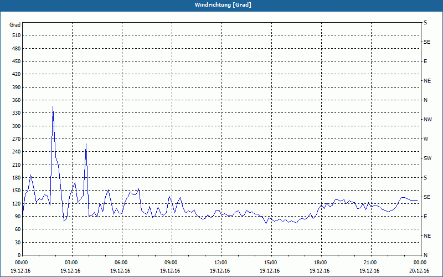Click the 240 axis label

point(17,152)
